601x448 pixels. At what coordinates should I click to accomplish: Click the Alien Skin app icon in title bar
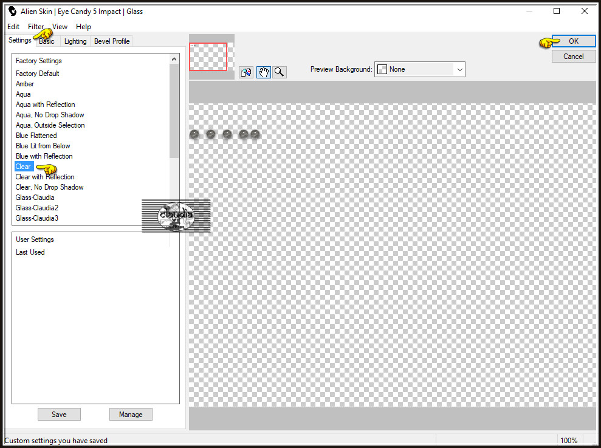[13, 11]
